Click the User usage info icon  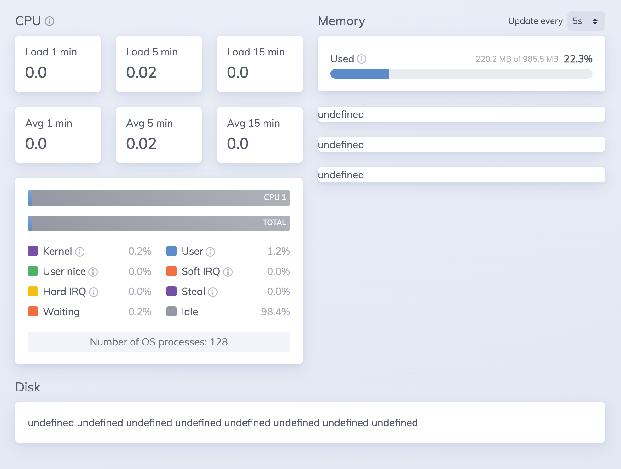pyautogui.click(x=210, y=252)
